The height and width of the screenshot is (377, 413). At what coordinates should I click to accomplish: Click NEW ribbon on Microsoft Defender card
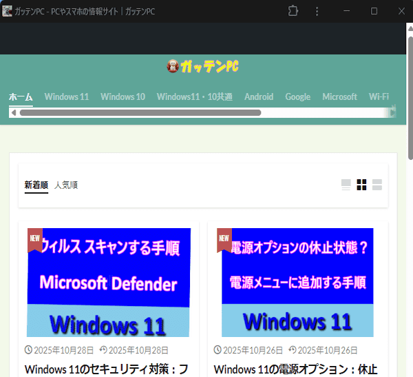pos(35,240)
